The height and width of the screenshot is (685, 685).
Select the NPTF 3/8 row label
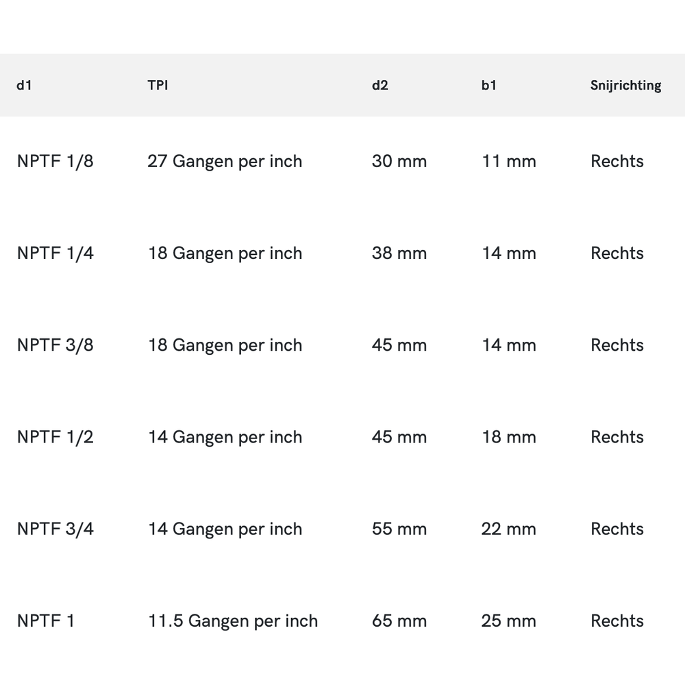[55, 345]
